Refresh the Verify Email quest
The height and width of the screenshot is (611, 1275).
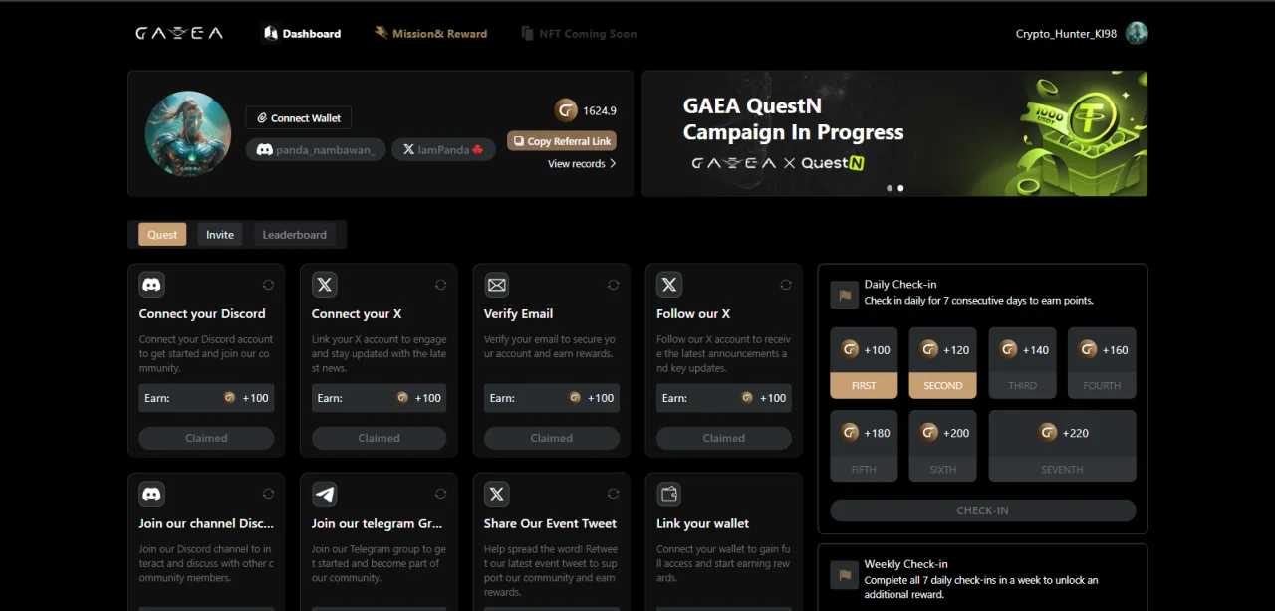[613, 285]
